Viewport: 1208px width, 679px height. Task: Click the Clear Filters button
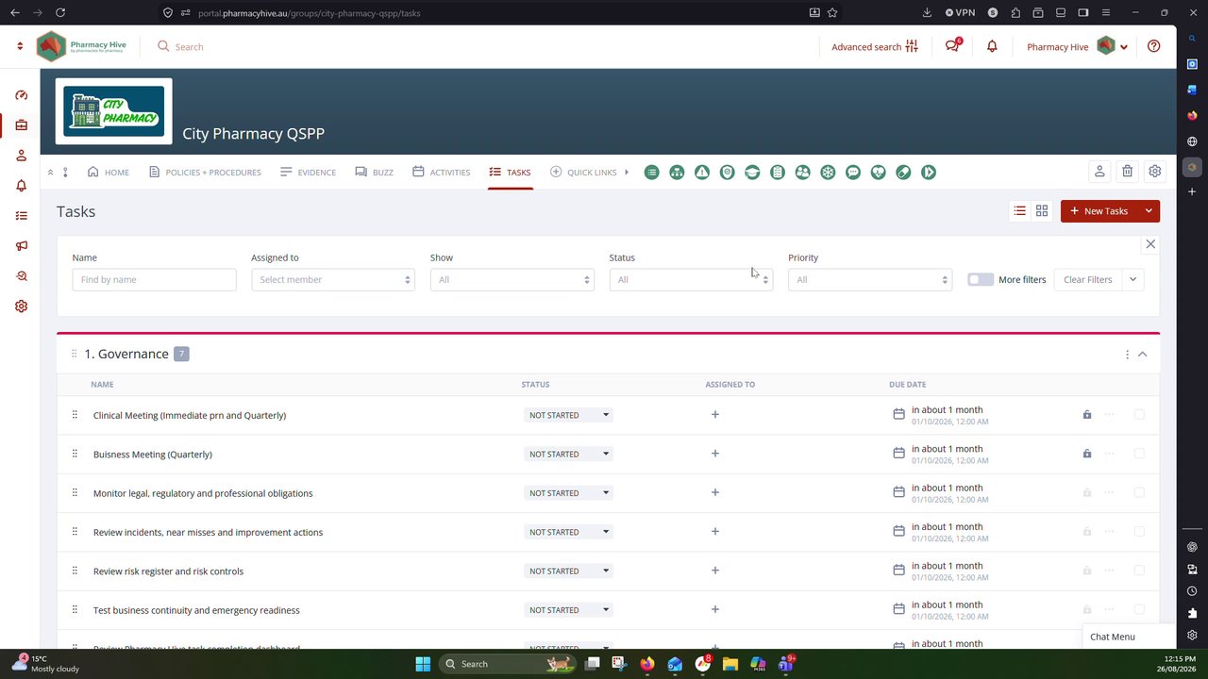coord(1087,279)
